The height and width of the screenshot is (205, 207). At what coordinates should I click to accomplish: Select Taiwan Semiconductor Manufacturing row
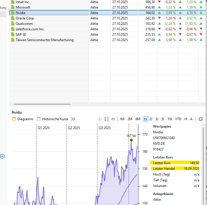point(44,40)
